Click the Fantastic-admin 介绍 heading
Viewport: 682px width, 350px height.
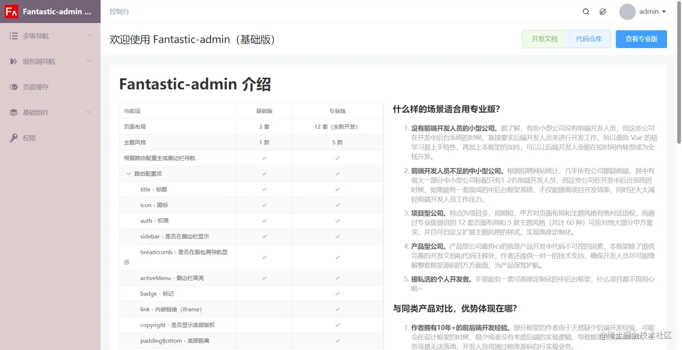coord(195,84)
